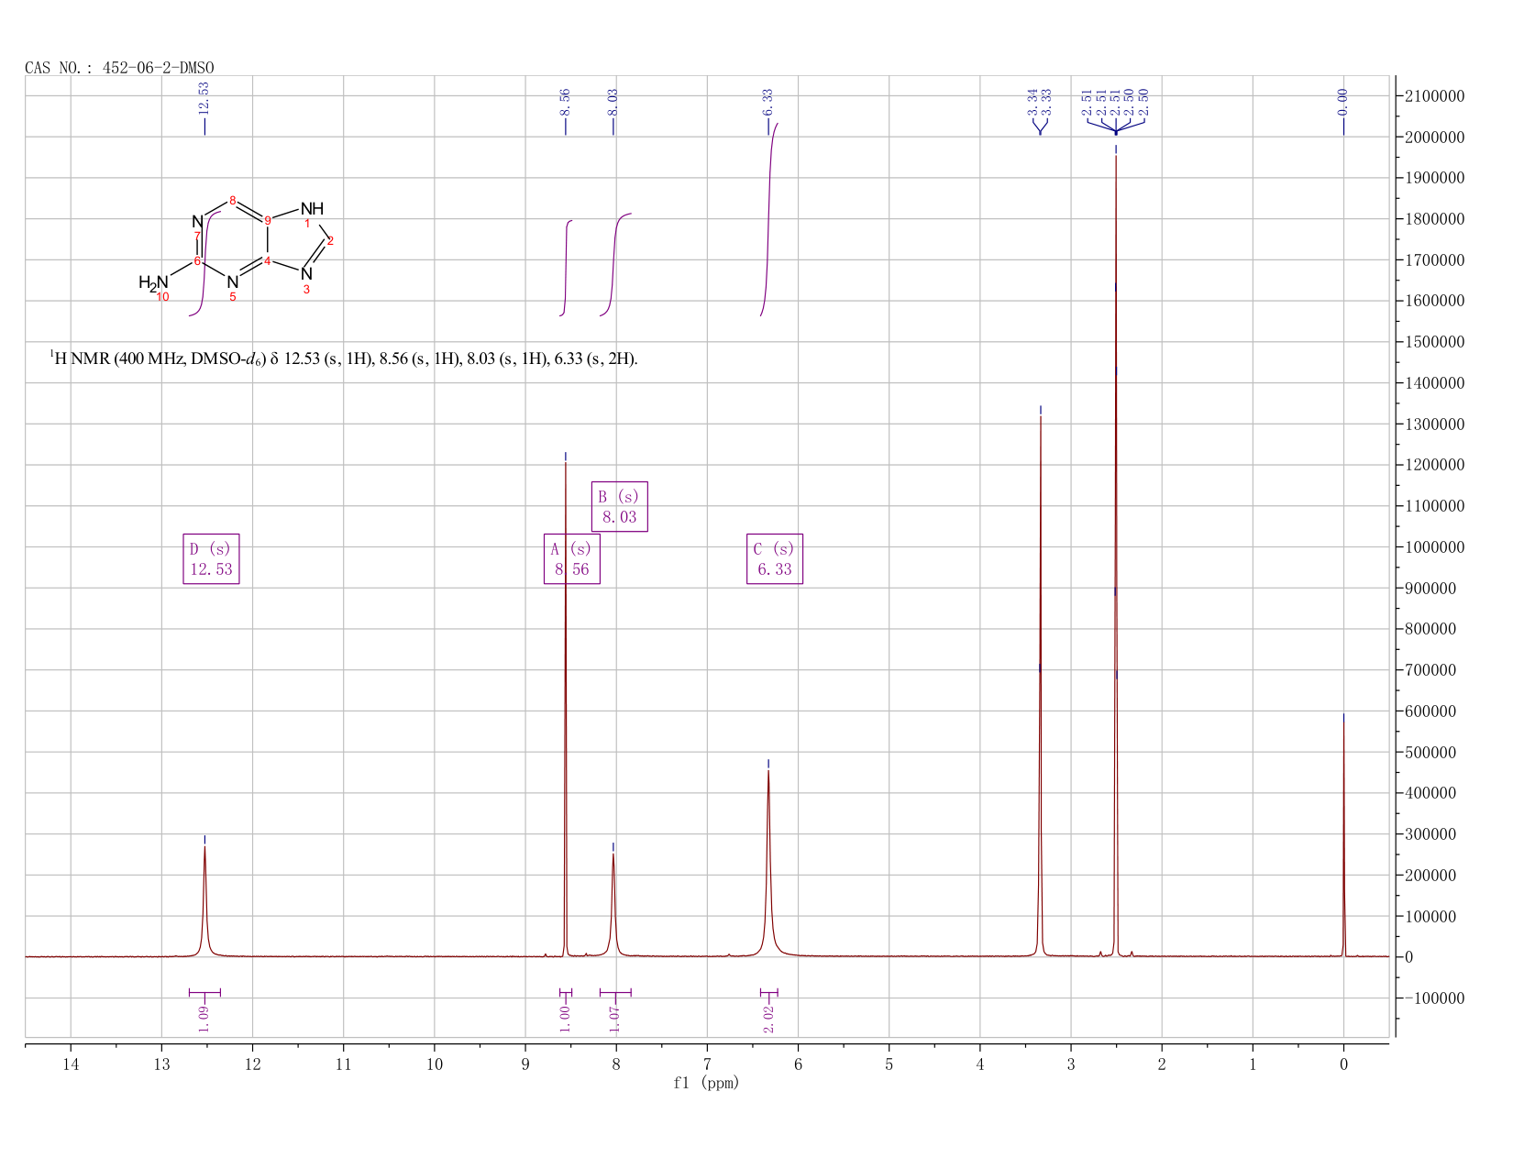Click the integral curve above the 6.33 peak

click(x=768, y=220)
